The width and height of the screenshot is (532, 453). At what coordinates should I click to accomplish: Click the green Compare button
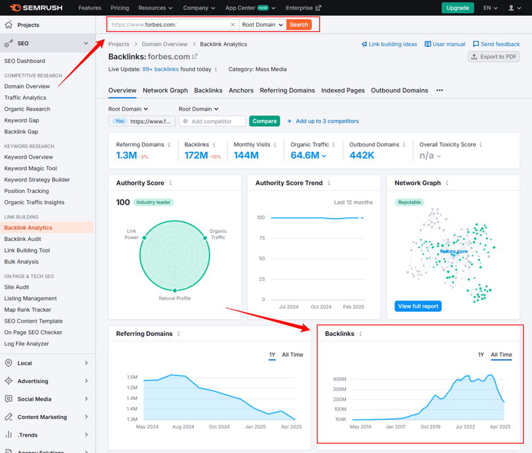point(265,121)
